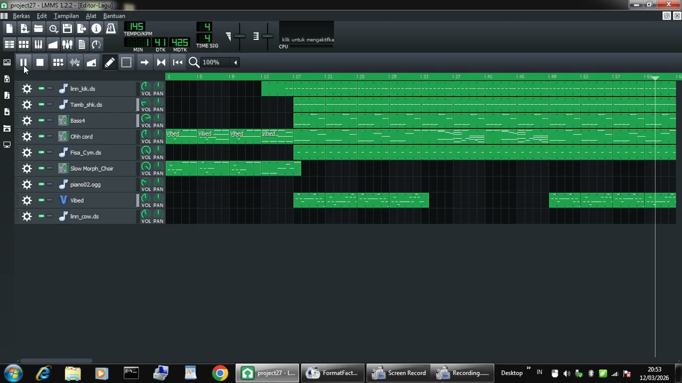
Task: Open Tampilan menu
Action: (x=66, y=16)
